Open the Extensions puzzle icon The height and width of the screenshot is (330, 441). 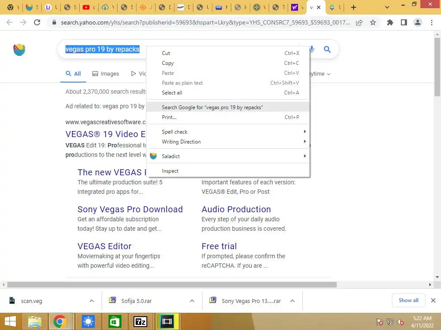390,22
